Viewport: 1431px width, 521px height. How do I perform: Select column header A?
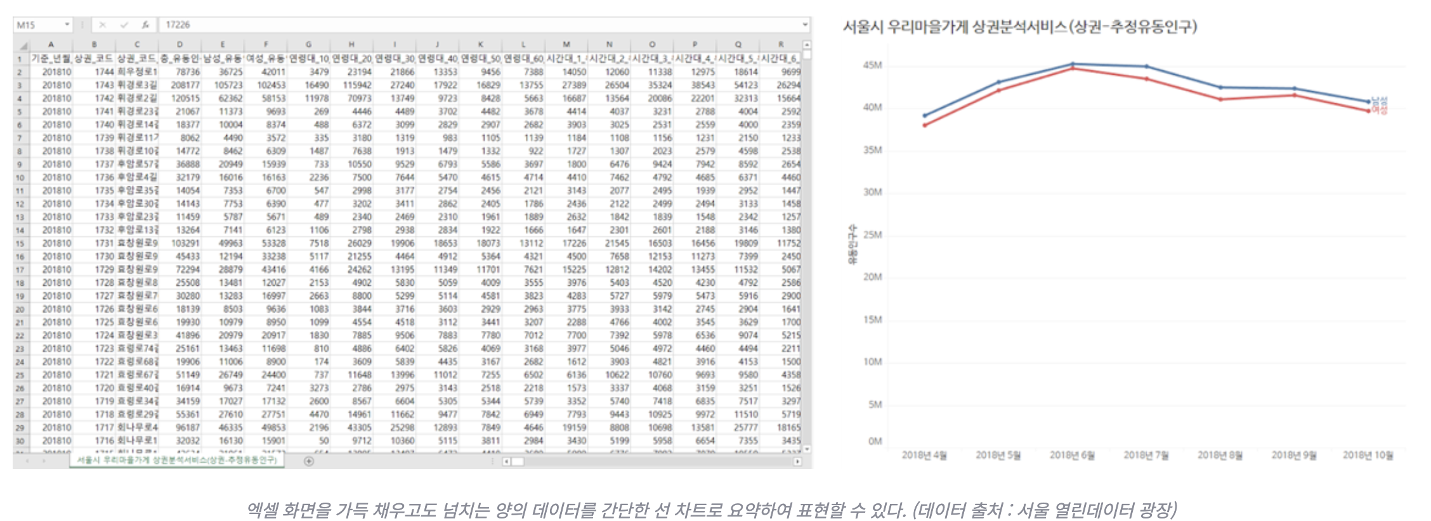(x=51, y=44)
